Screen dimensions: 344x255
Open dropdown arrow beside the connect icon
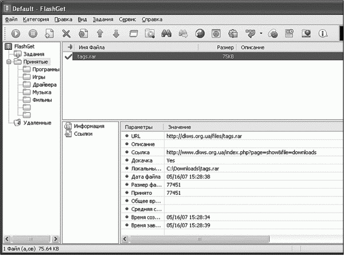click(261, 34)
